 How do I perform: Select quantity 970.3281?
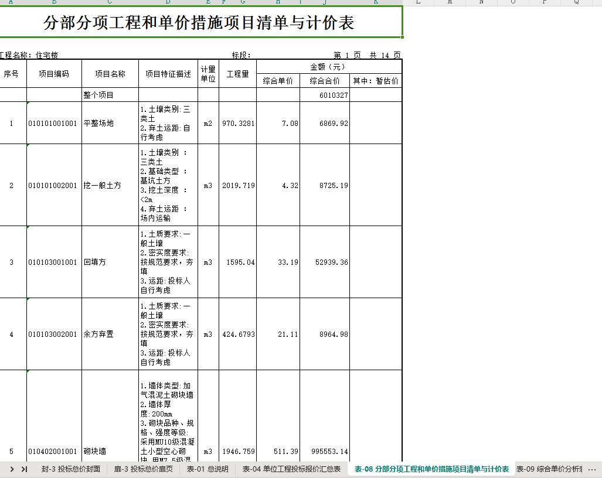(x=237, y=123)
